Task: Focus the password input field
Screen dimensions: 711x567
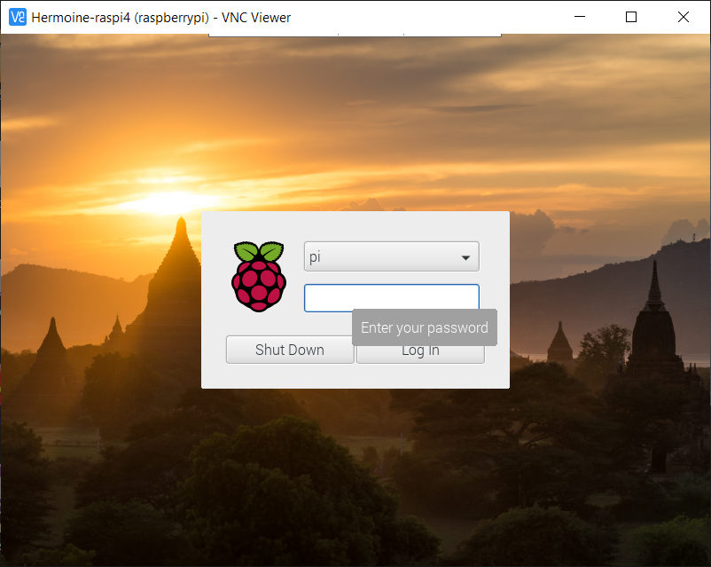Action: (x=391, y=297)
